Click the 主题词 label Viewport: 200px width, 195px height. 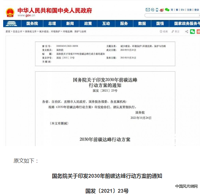point(47,62)
